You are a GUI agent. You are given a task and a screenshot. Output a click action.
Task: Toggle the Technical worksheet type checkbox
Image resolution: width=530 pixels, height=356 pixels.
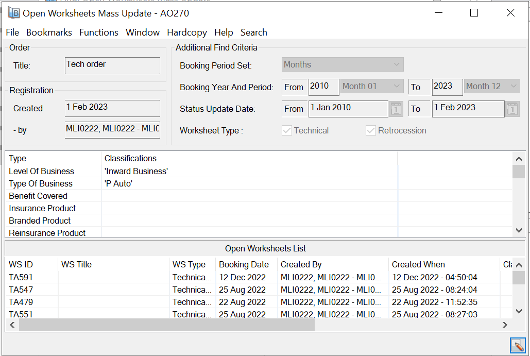pyautogui.click(x=287, y=131)
